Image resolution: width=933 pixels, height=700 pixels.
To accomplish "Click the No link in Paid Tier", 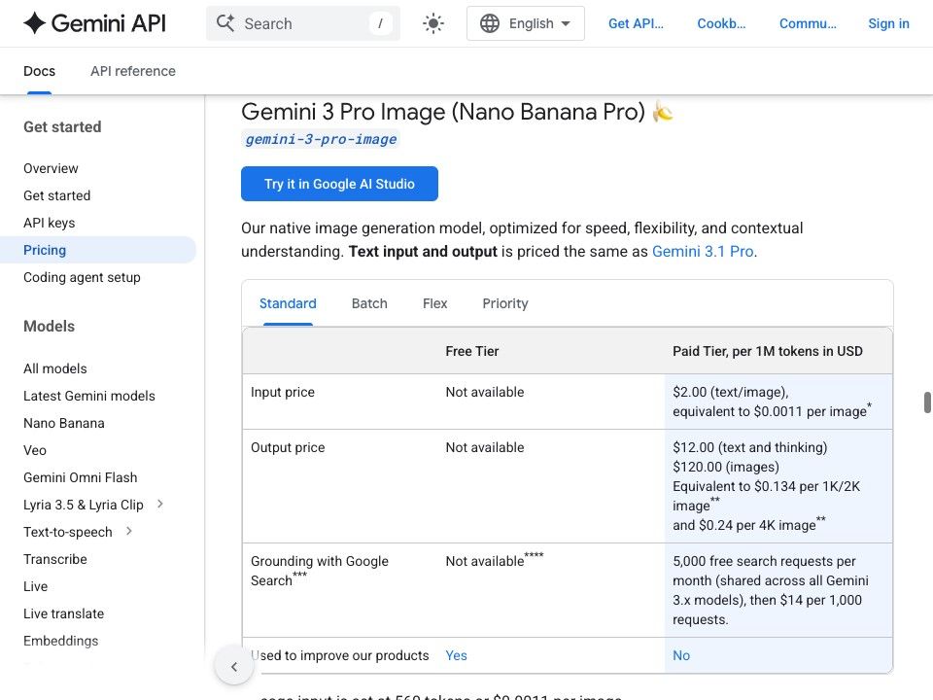I will pyautogui.click(x=681, y=655).
